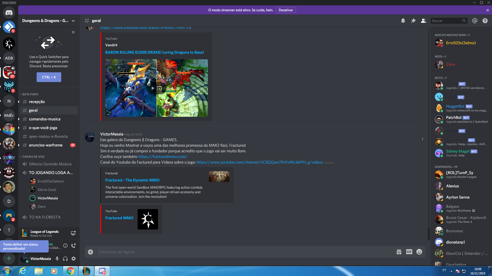The image size is (492, 276).
Task: Disconnect from voice call icon
Action: [74, 246]
